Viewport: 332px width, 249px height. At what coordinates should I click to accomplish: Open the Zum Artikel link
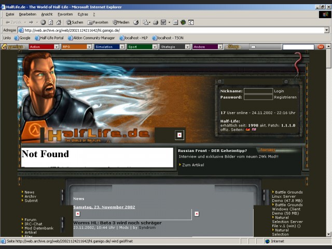click(x=193, y=165)
